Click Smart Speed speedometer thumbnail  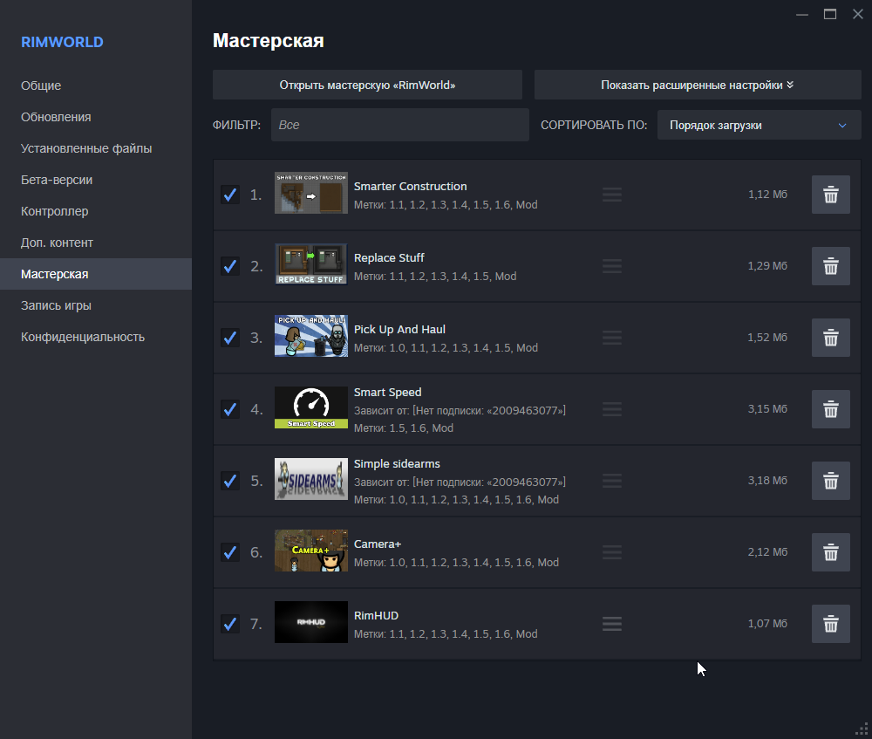[x=311, y=407]
